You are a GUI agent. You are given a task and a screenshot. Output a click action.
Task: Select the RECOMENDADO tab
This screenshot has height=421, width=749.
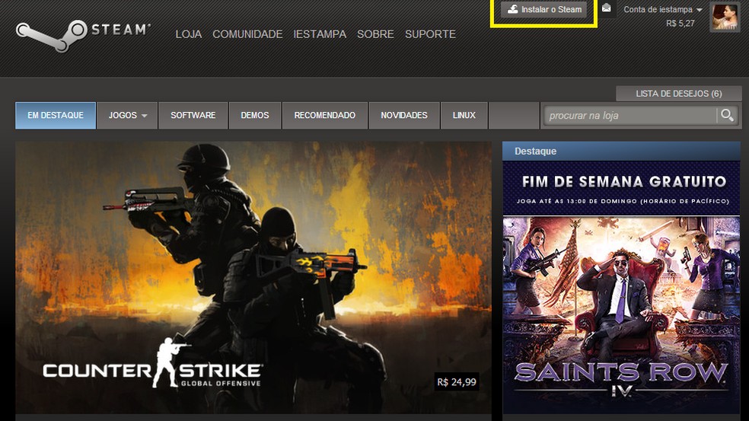tap(325, 115)
